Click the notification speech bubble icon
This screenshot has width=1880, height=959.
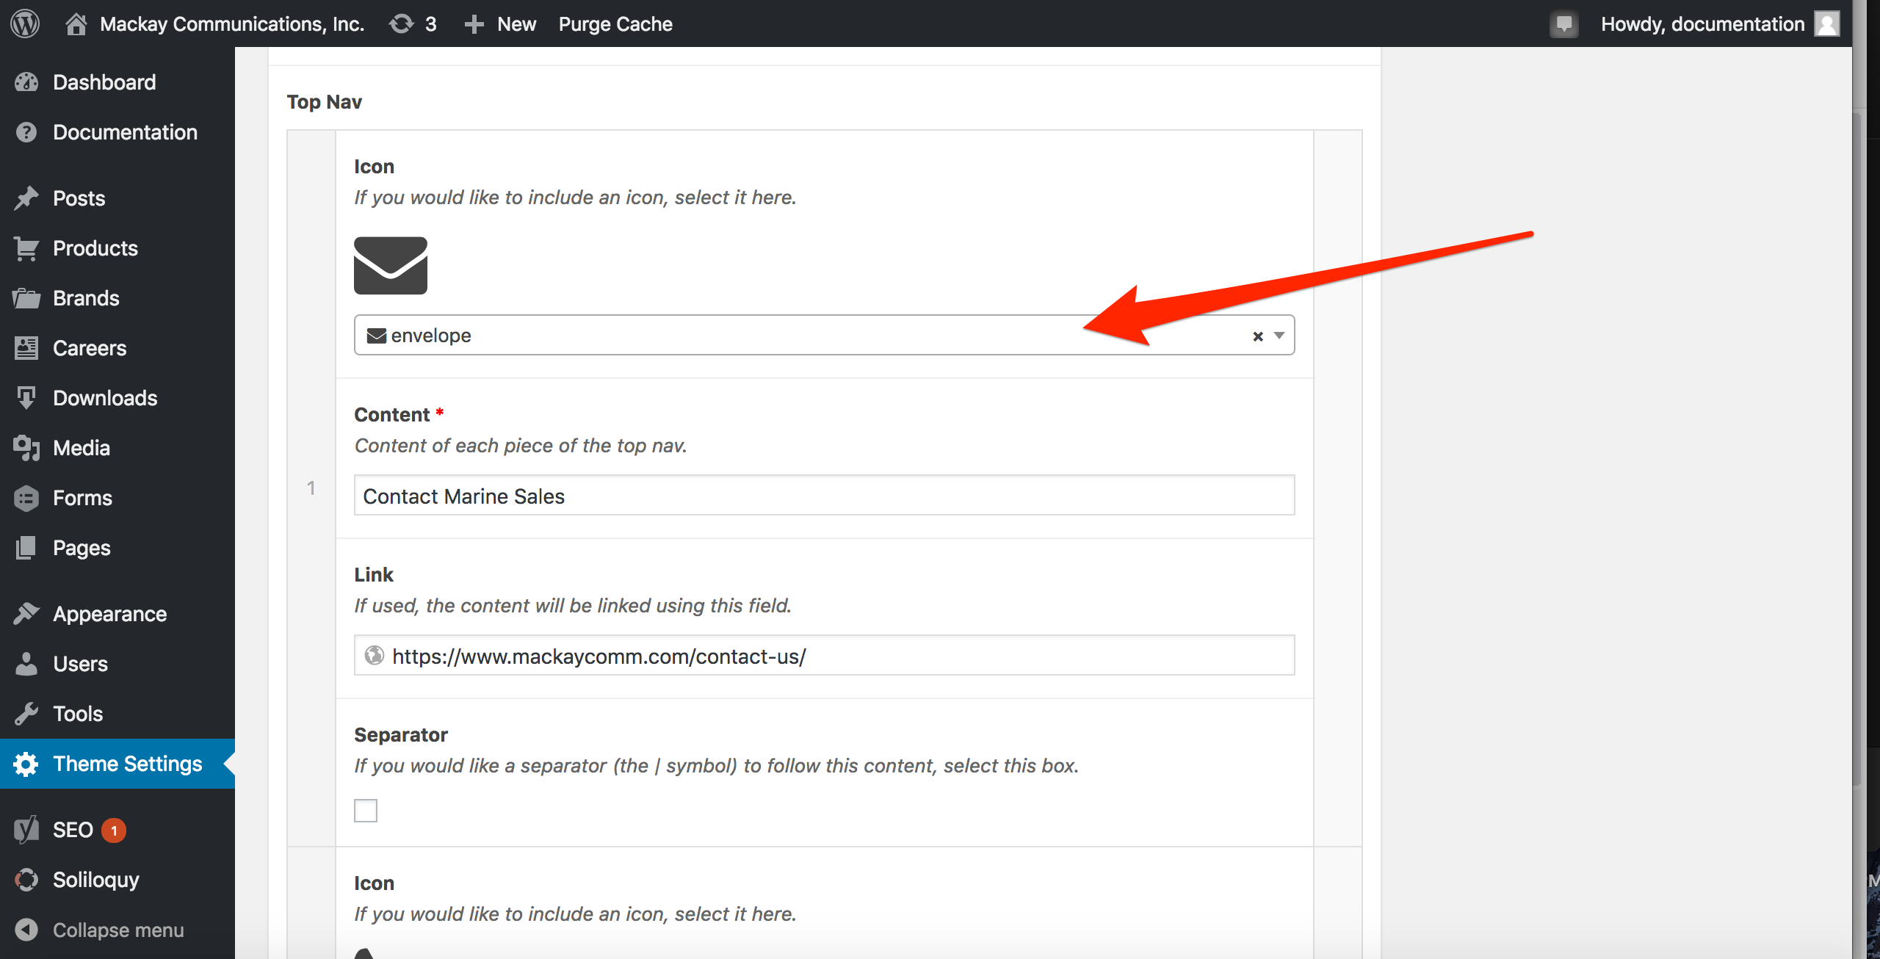(x=1564, y=23)
